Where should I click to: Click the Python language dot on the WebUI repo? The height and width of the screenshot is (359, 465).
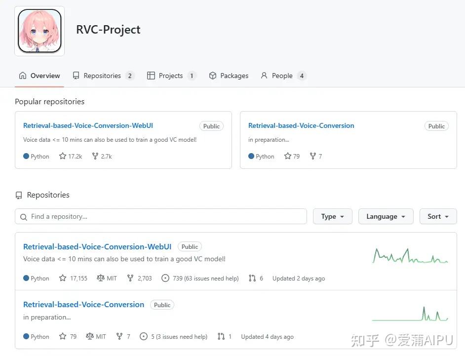click(27, 278)
